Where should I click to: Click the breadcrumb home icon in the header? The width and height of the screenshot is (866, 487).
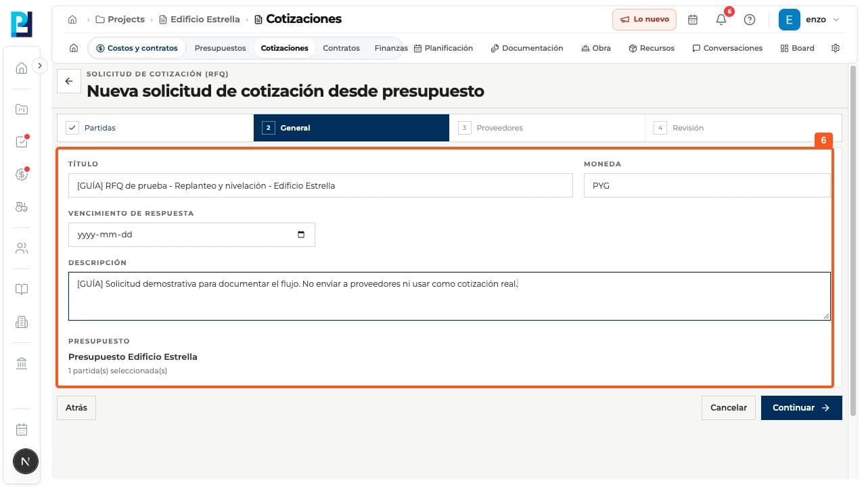(72, 20)
